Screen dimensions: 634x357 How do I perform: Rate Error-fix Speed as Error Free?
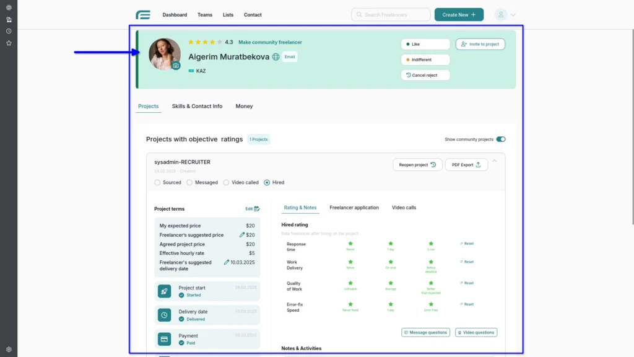pyautogui.click(x=432, y=304)
